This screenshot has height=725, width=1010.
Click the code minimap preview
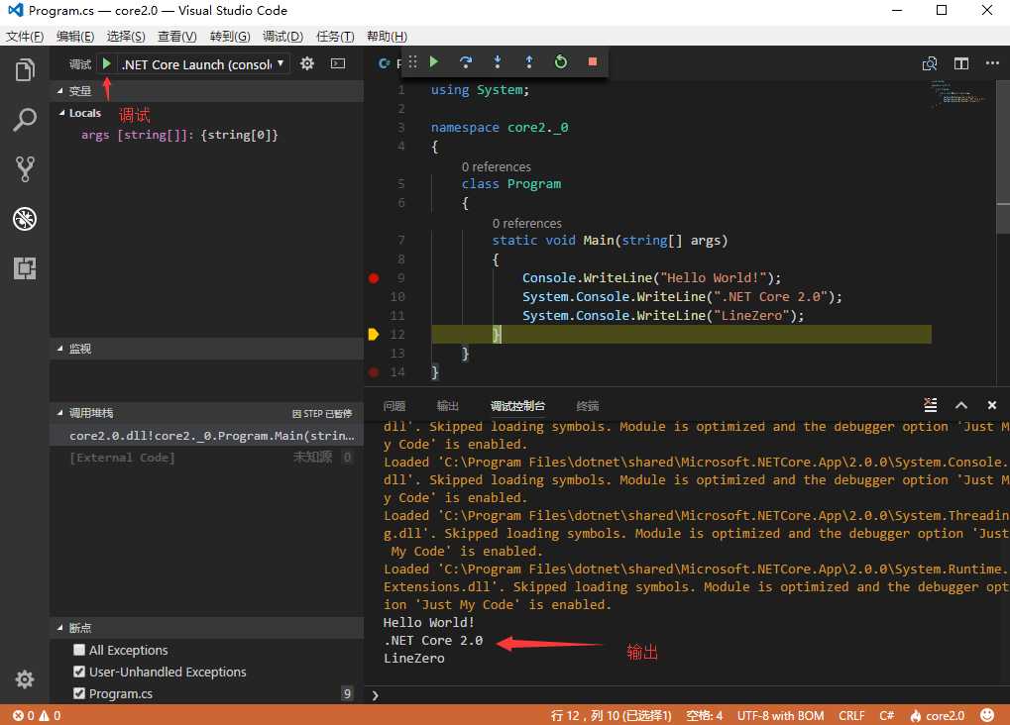coord(958,94)
